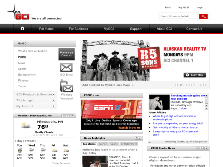This screenshot has height=167, width=223.
Task: Open the 10-day Forecast link
Action: [x=61, y=163]
